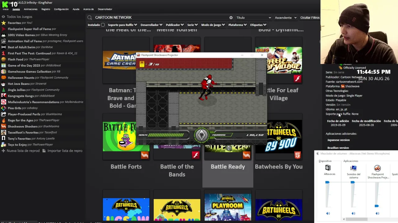Screen dimensions: 398x223
Task: Select the Pico Gr8s playlist icon
Action: click(x=3, y=108)
